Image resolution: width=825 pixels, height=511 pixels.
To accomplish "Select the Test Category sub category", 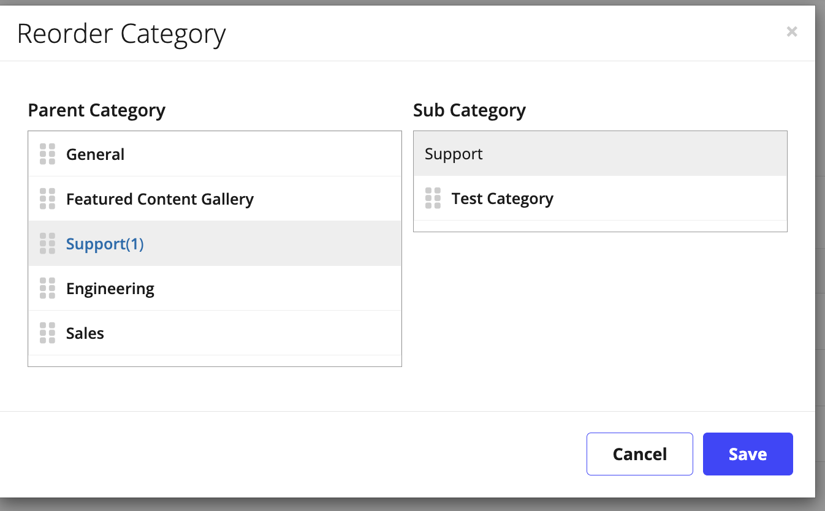I will coord(600,199).
